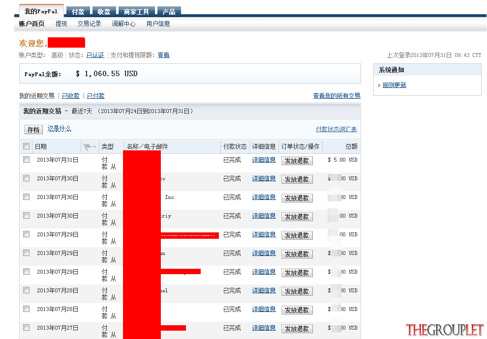Check the 2013年07月31日 transaction row
Screen dimensions: 487x339
pos(27,160)
